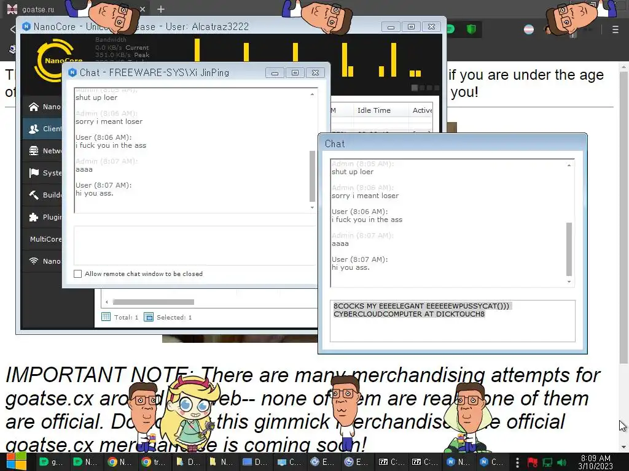Minimize the NanoCore main window
The width and height of the screenshot is (629, 471).
coord(391,26)
